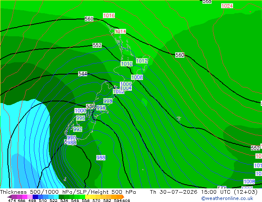The image size is (262, 202).
Task: Click the weatheronline.co.uk copyright link
Action: tap(227, 198)
